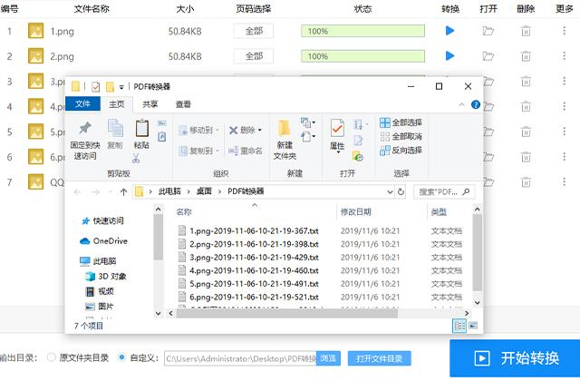Viewport: 580px width, 381px height.
Task: Select OneDrive in navigation pane
Action: point(103,241)
